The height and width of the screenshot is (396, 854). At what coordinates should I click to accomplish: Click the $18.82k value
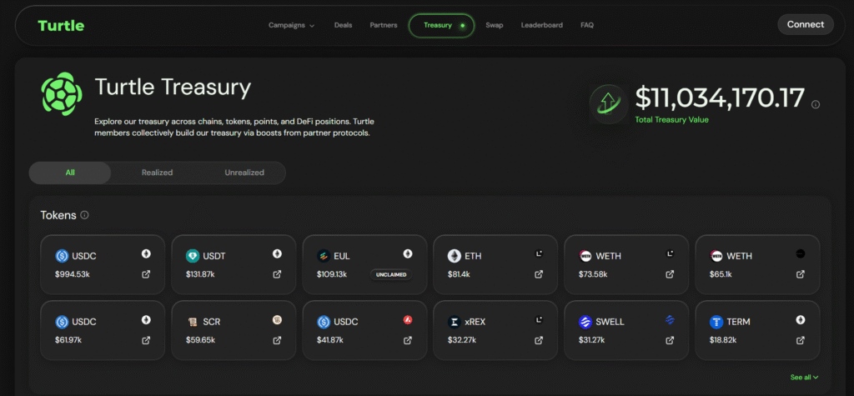pyautogui.click(x=723, y=340)
